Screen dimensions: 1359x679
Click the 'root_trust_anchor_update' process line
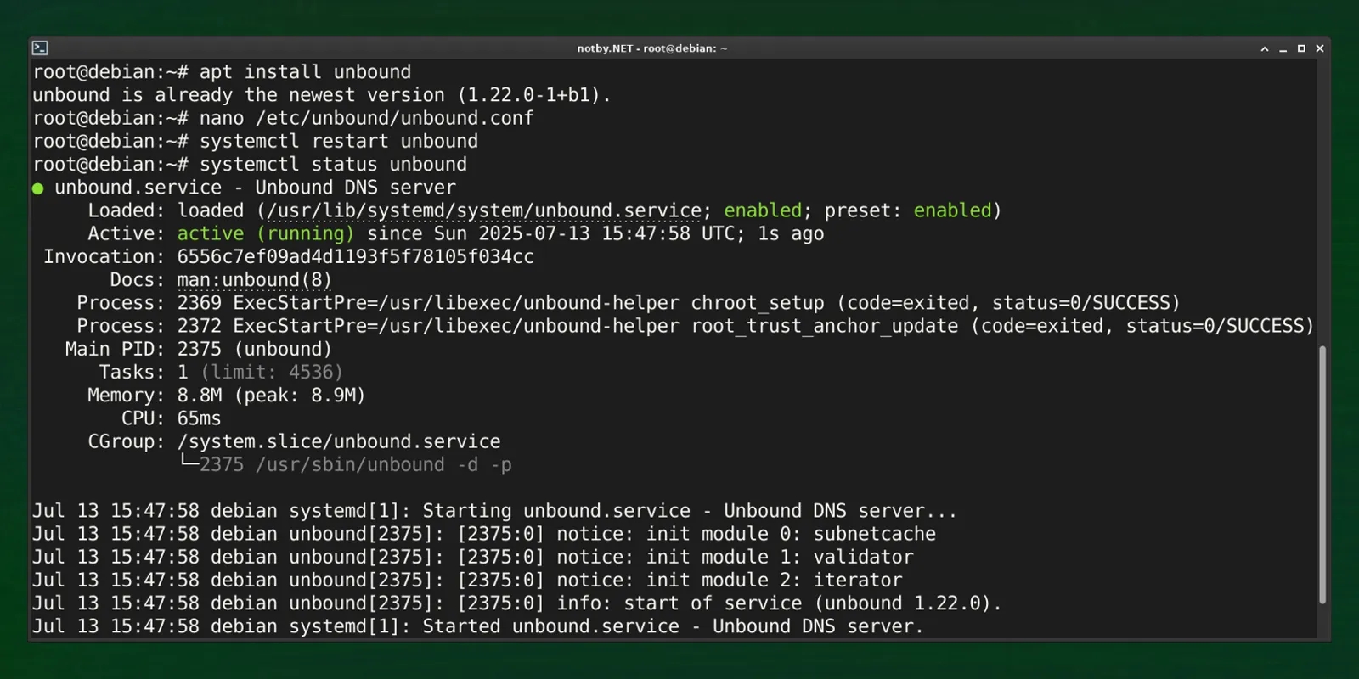[696, 326]
